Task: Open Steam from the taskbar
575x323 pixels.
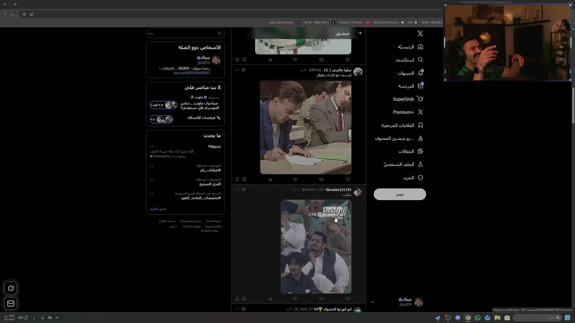Action: tap(438, 318)
